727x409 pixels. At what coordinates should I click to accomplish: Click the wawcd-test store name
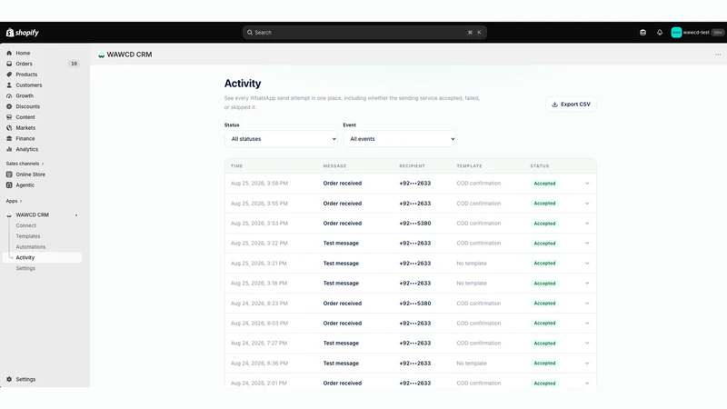[x=696, y=33]
